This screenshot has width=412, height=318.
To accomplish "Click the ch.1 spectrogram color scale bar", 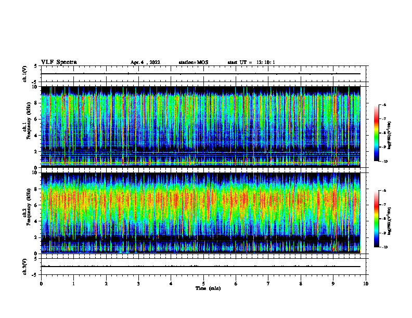I will [376, 133].
